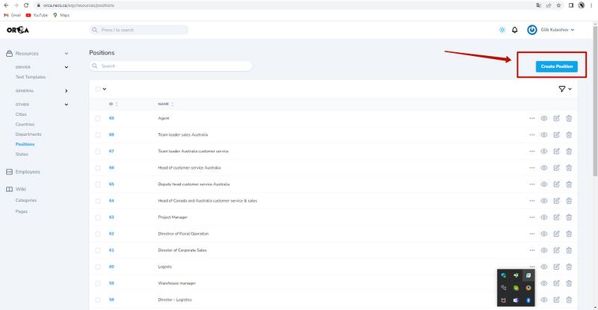Viewport: 598px width, 310px height.
Task: Delete Team leader Australia customer service position
Action: (x=569, y=152)
